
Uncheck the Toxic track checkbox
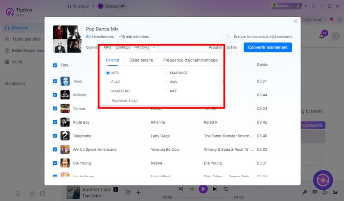coord(55,81)
